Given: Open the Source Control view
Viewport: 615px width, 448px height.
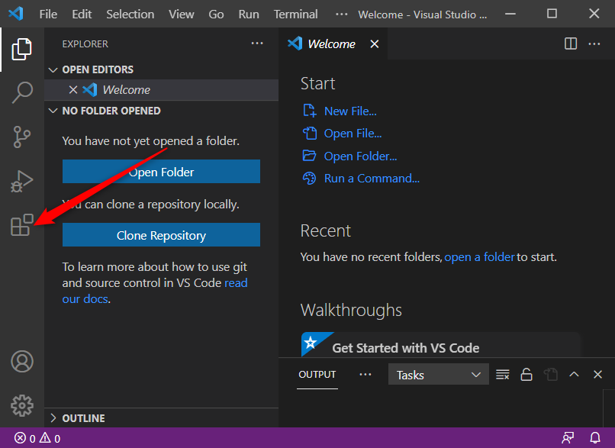Looking at the screenshot, I should [x=22, y=137].
